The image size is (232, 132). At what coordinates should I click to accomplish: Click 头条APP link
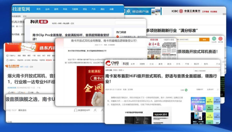pyautogui.click(x=210, y=90)
